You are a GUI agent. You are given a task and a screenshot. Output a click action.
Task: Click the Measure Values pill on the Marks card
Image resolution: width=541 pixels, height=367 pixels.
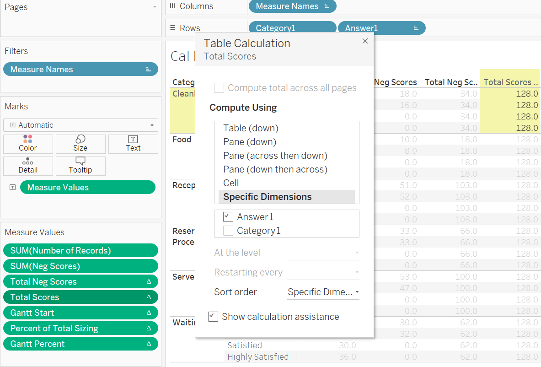click(x=87, y=187)
